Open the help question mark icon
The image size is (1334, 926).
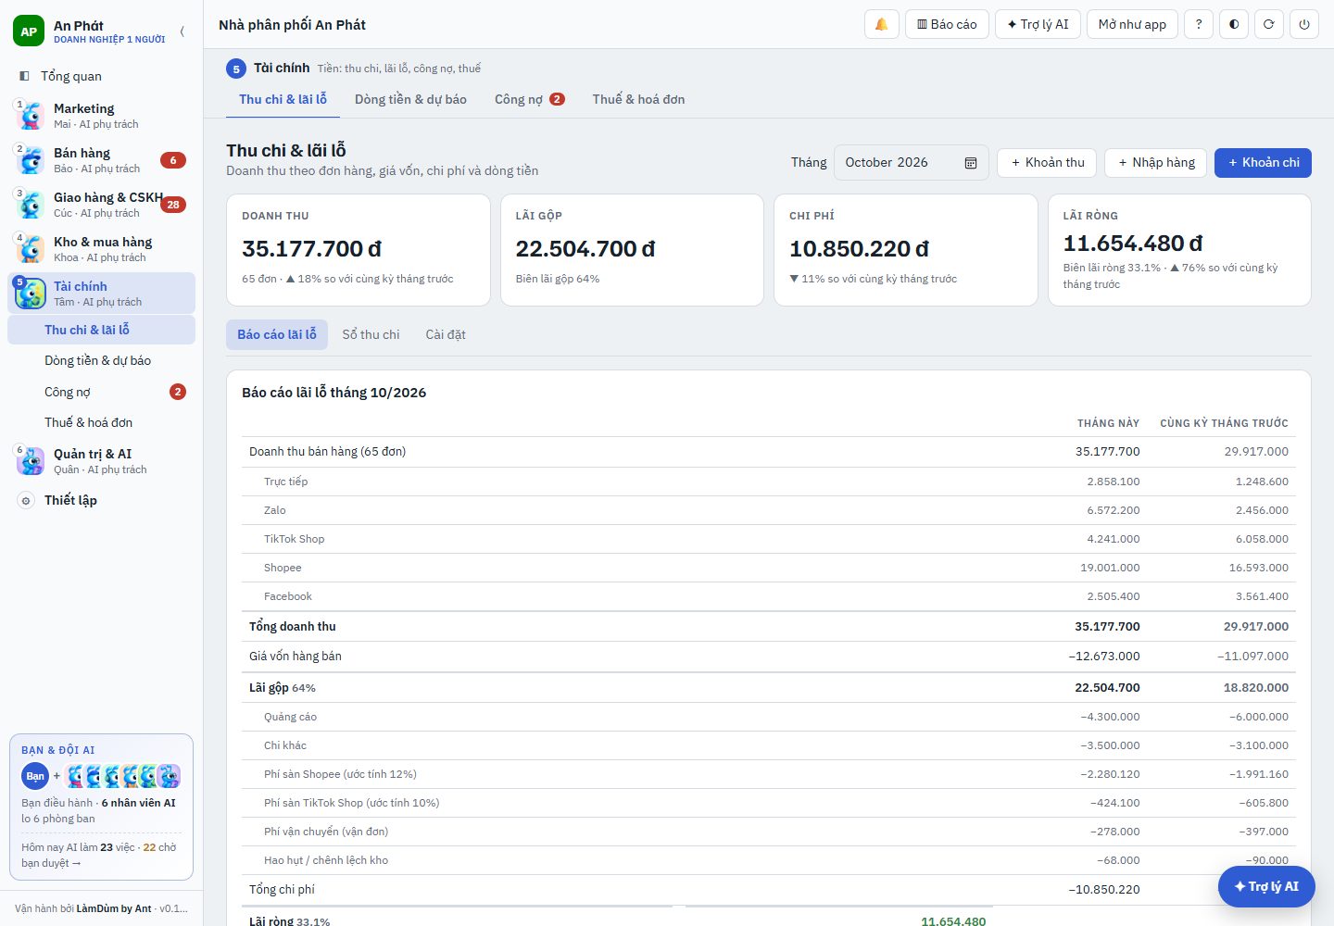1199,24
